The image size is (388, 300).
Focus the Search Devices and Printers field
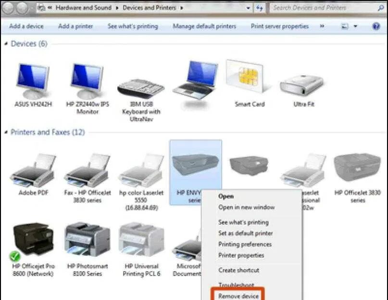(x=323, y=8)
